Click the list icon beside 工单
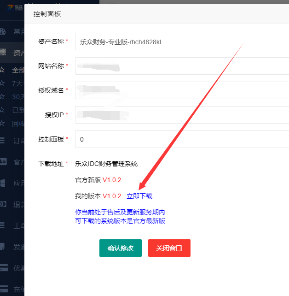Image resolution: width=289 pixels, height=296 pixels. tap(2, 225)
